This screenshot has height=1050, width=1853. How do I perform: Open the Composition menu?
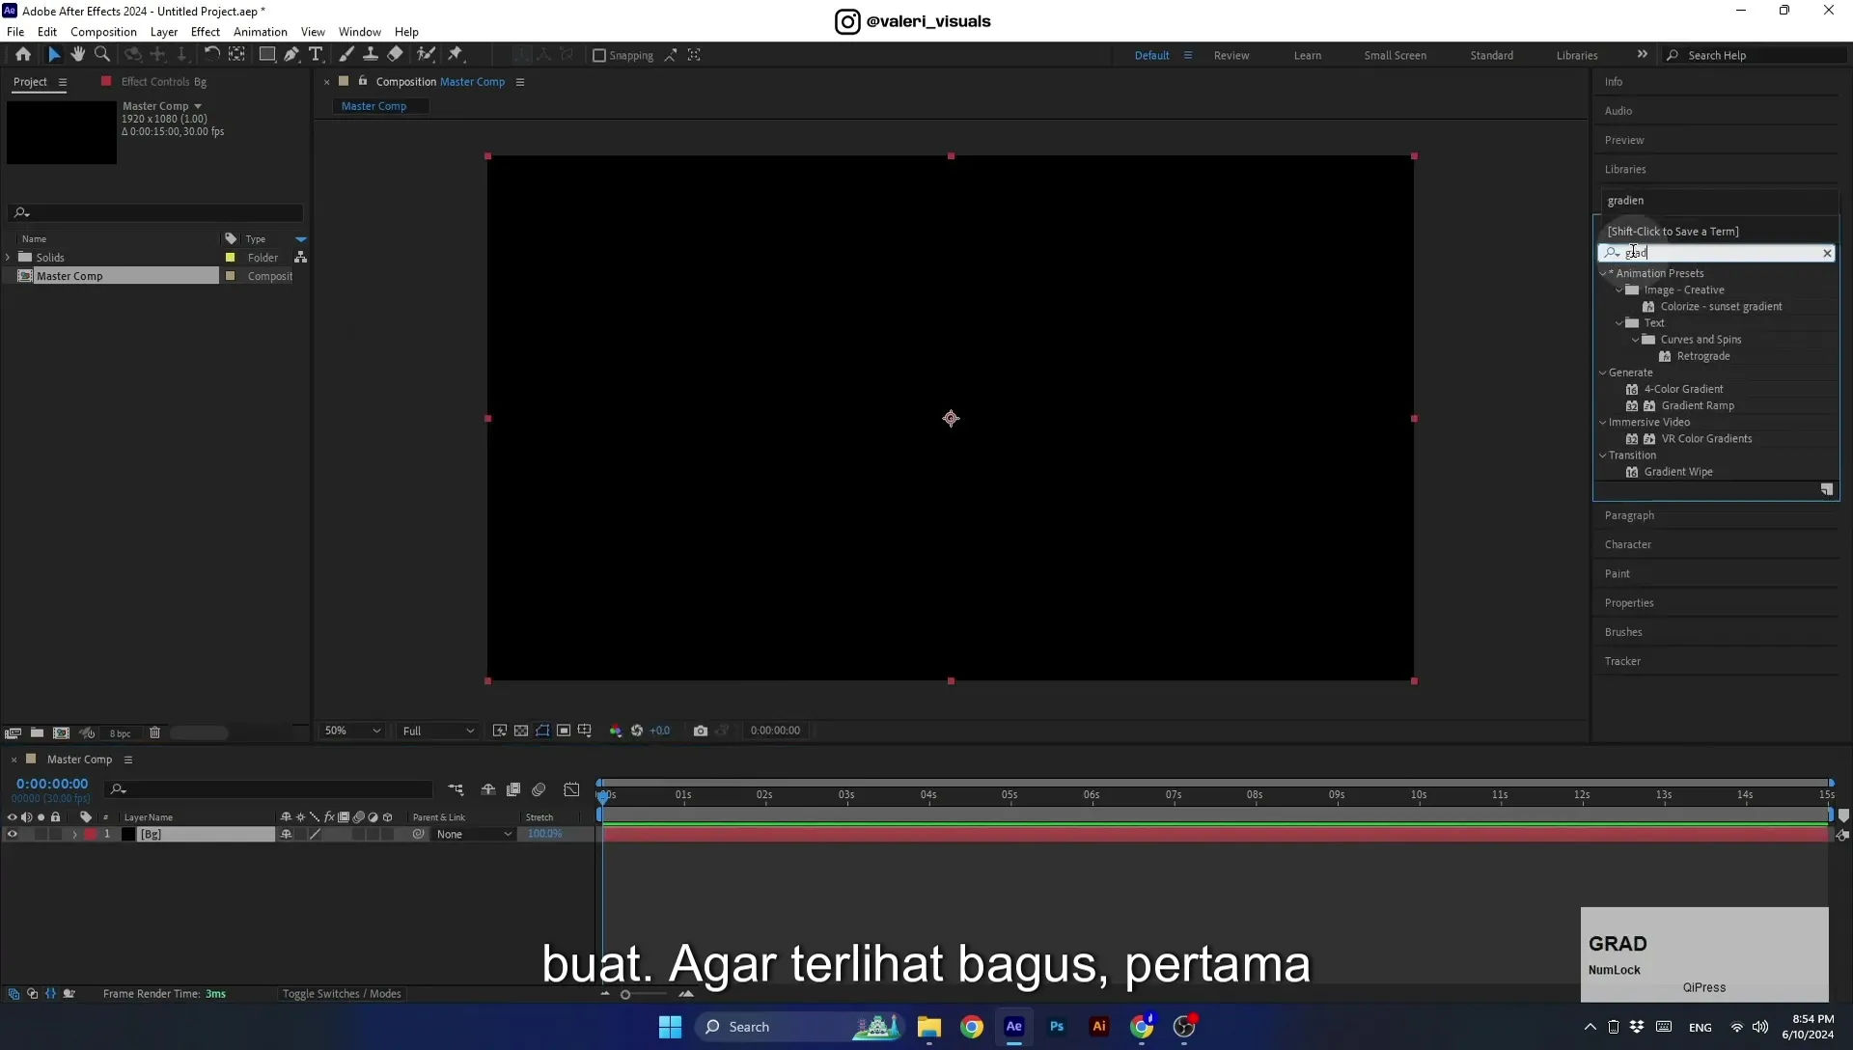[x=103, y=32]
